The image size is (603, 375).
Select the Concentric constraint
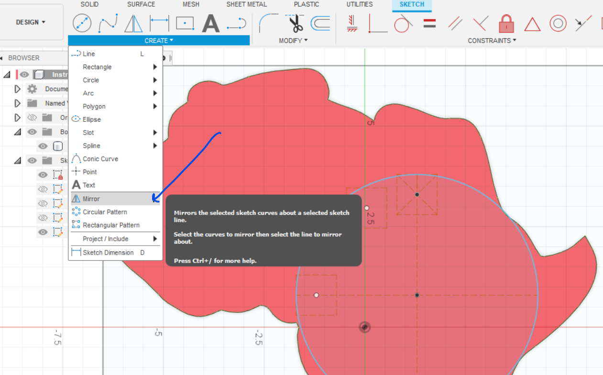pos(558,22)
